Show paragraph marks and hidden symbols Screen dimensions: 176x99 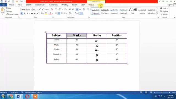(88, 9)
